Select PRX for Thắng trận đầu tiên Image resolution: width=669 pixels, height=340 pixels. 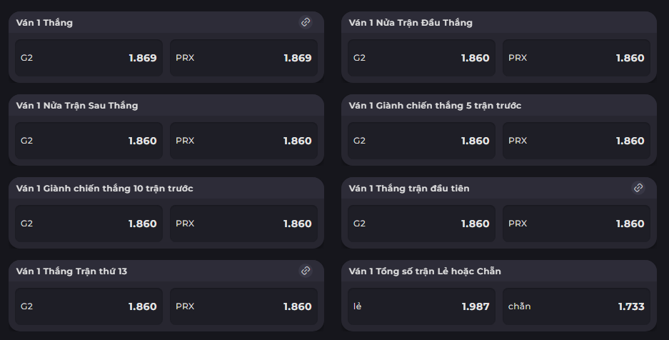576,224
